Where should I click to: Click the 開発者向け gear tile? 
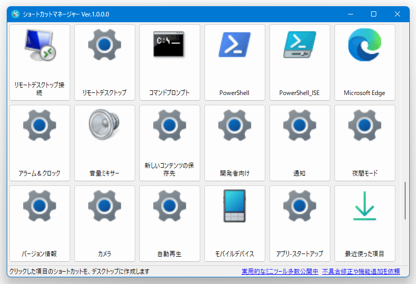click(234, 143)
